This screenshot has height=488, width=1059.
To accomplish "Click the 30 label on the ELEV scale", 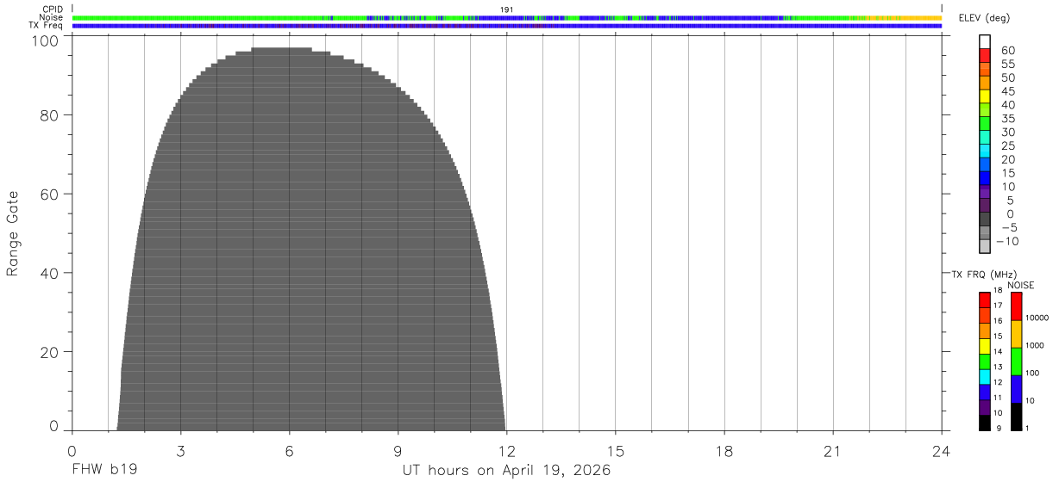I will coord(1008,132).
